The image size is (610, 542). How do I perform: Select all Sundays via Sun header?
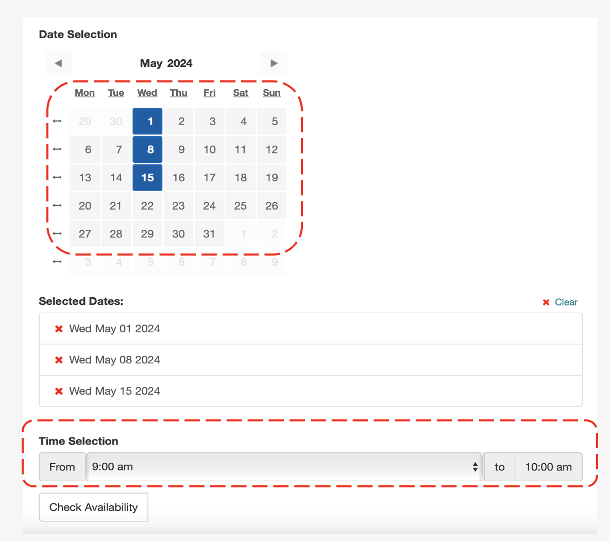(x=272, y=93)
